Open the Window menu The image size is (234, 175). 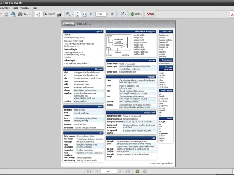[x=25, y=8]
